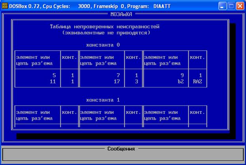
Task: Select element value 17 in the middle column
Action: (116, 80)
